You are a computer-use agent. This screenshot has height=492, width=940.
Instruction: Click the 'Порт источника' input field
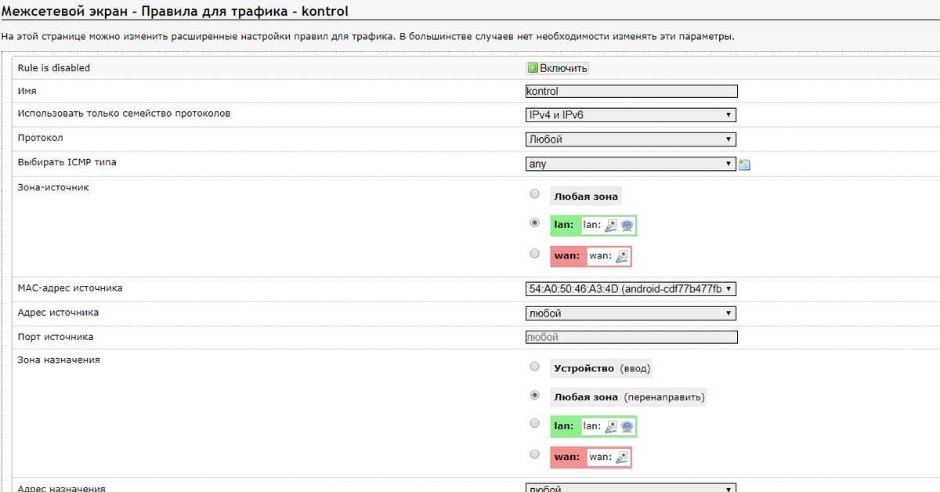(x=631, y=338)
